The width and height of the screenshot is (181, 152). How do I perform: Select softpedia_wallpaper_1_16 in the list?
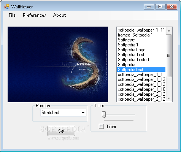tap(141, 89)
